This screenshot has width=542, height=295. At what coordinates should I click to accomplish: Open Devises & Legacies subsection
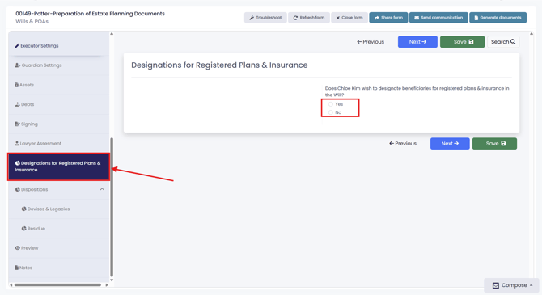coord(58,209)
